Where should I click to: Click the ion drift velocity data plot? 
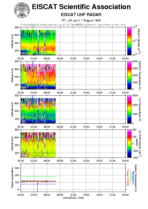click(38, 143)
